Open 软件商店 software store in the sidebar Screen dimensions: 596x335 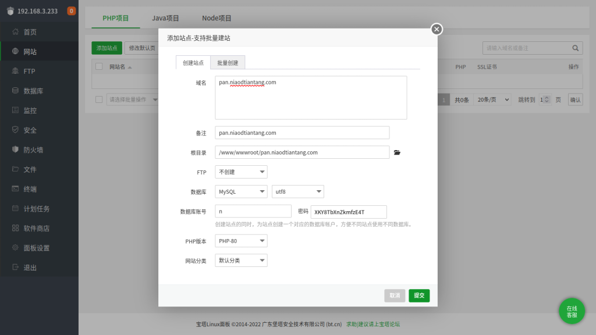pos(36,229)
